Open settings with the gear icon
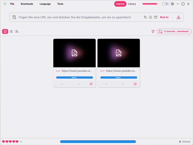 tap(172, 4)
